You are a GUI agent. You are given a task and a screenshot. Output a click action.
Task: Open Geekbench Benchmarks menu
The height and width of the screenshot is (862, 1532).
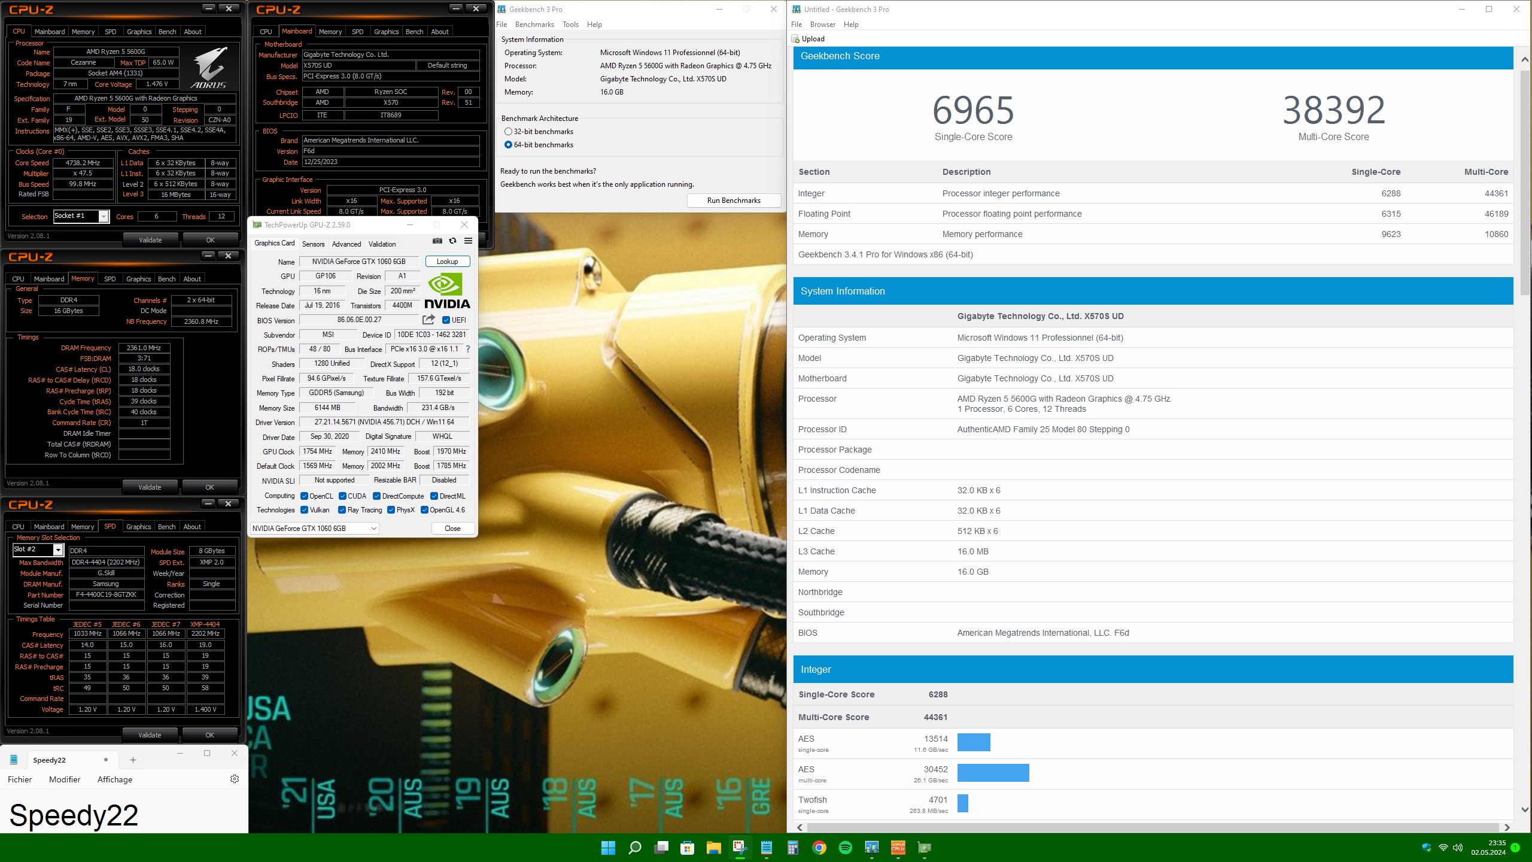pyautogui.click(x=534, y=25)
